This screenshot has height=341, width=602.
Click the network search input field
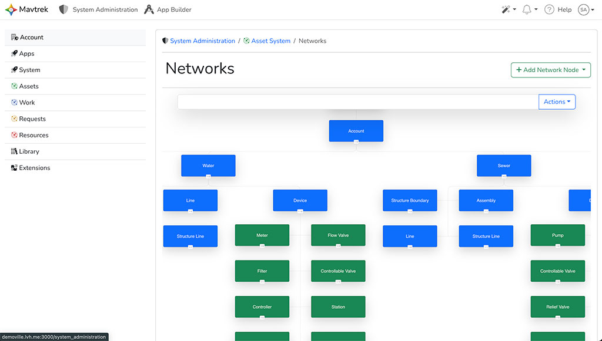pos(357,102)
